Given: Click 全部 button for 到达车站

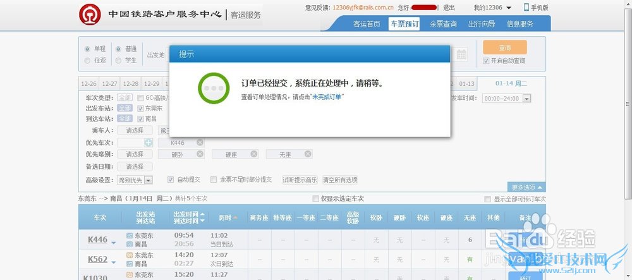Looking at the screenshot, I should click(x=125, y=118).
